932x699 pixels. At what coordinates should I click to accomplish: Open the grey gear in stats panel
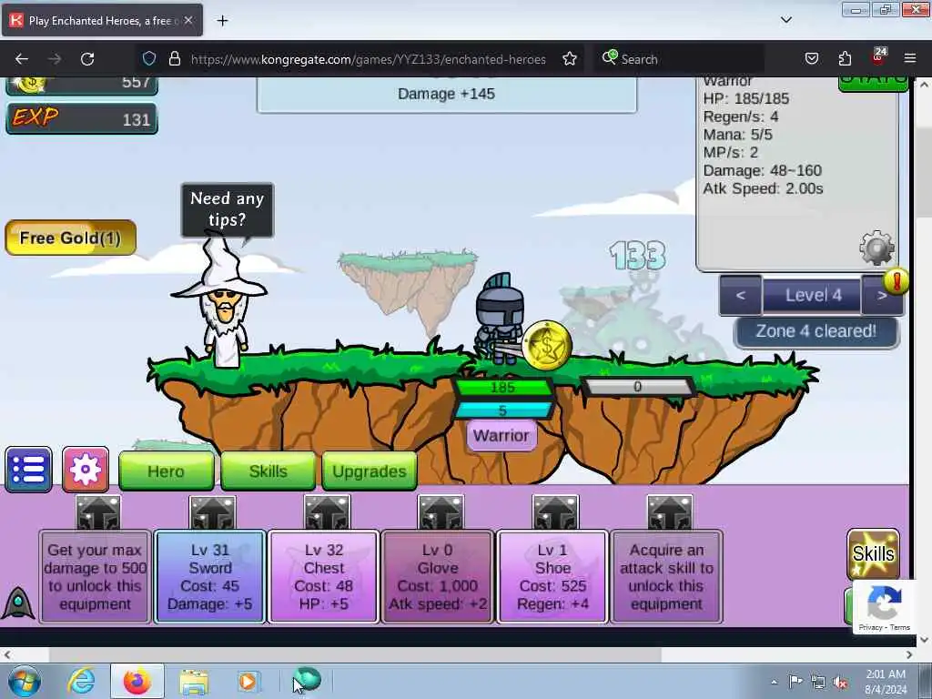[x=876, y=248]
